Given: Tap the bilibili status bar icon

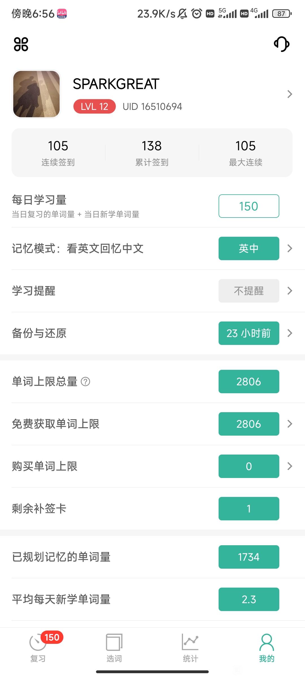Looking at the screenshot, I should click(x=62, y=14).
